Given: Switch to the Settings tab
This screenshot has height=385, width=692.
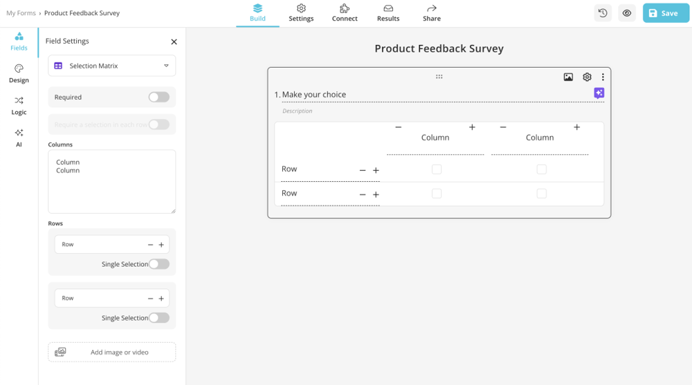Looking at the screenshot, I should (x=301, y=13).
